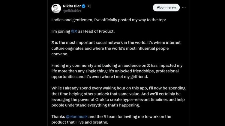
Task: Click the "people understand everything" line
Action: click(90, 105)
